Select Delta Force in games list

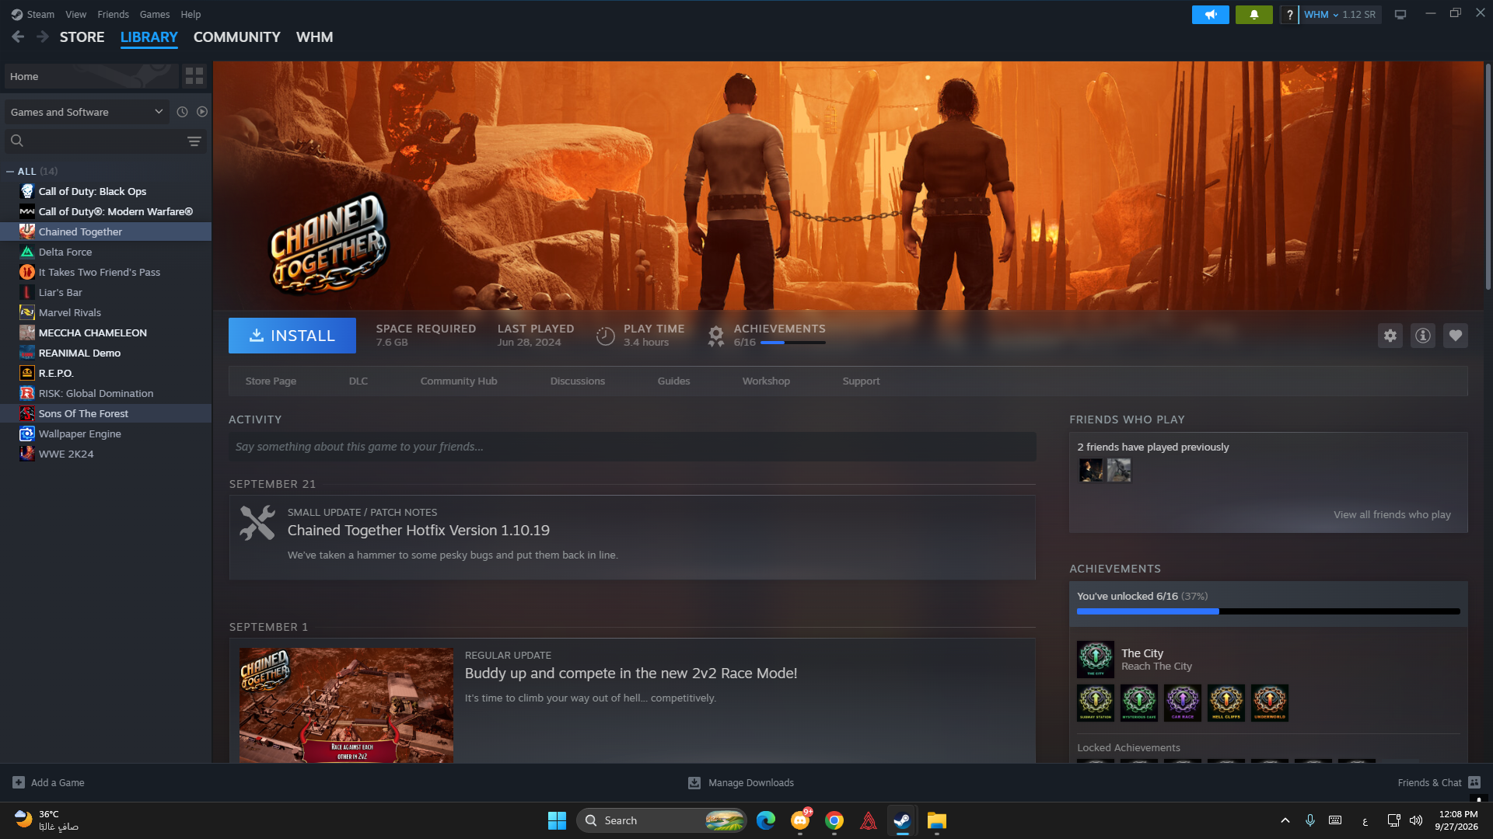coord(106,252)
